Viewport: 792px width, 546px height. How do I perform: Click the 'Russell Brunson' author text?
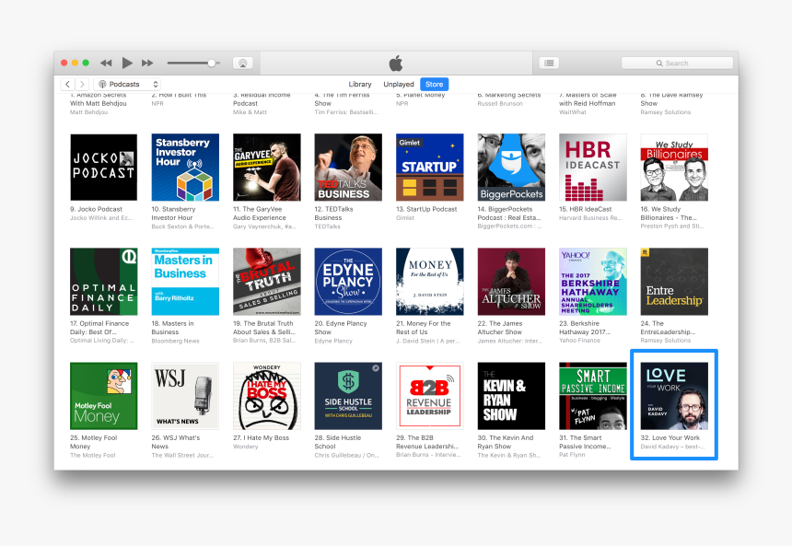tap(500, 103)
